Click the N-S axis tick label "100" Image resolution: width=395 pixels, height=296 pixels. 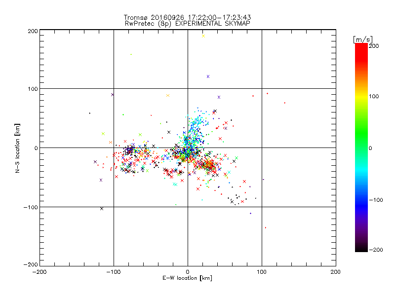[33, 89]
